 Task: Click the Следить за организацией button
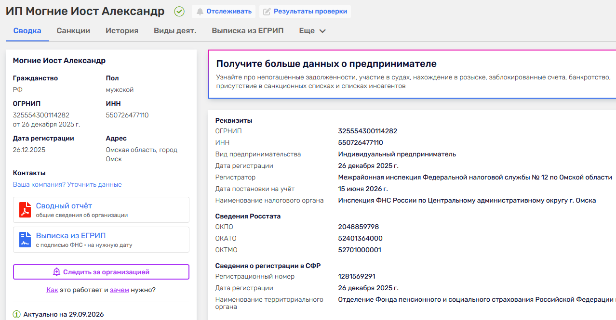click(x=101, y=272)
